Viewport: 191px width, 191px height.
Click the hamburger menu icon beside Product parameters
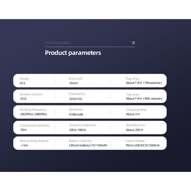tap(133, 43)
